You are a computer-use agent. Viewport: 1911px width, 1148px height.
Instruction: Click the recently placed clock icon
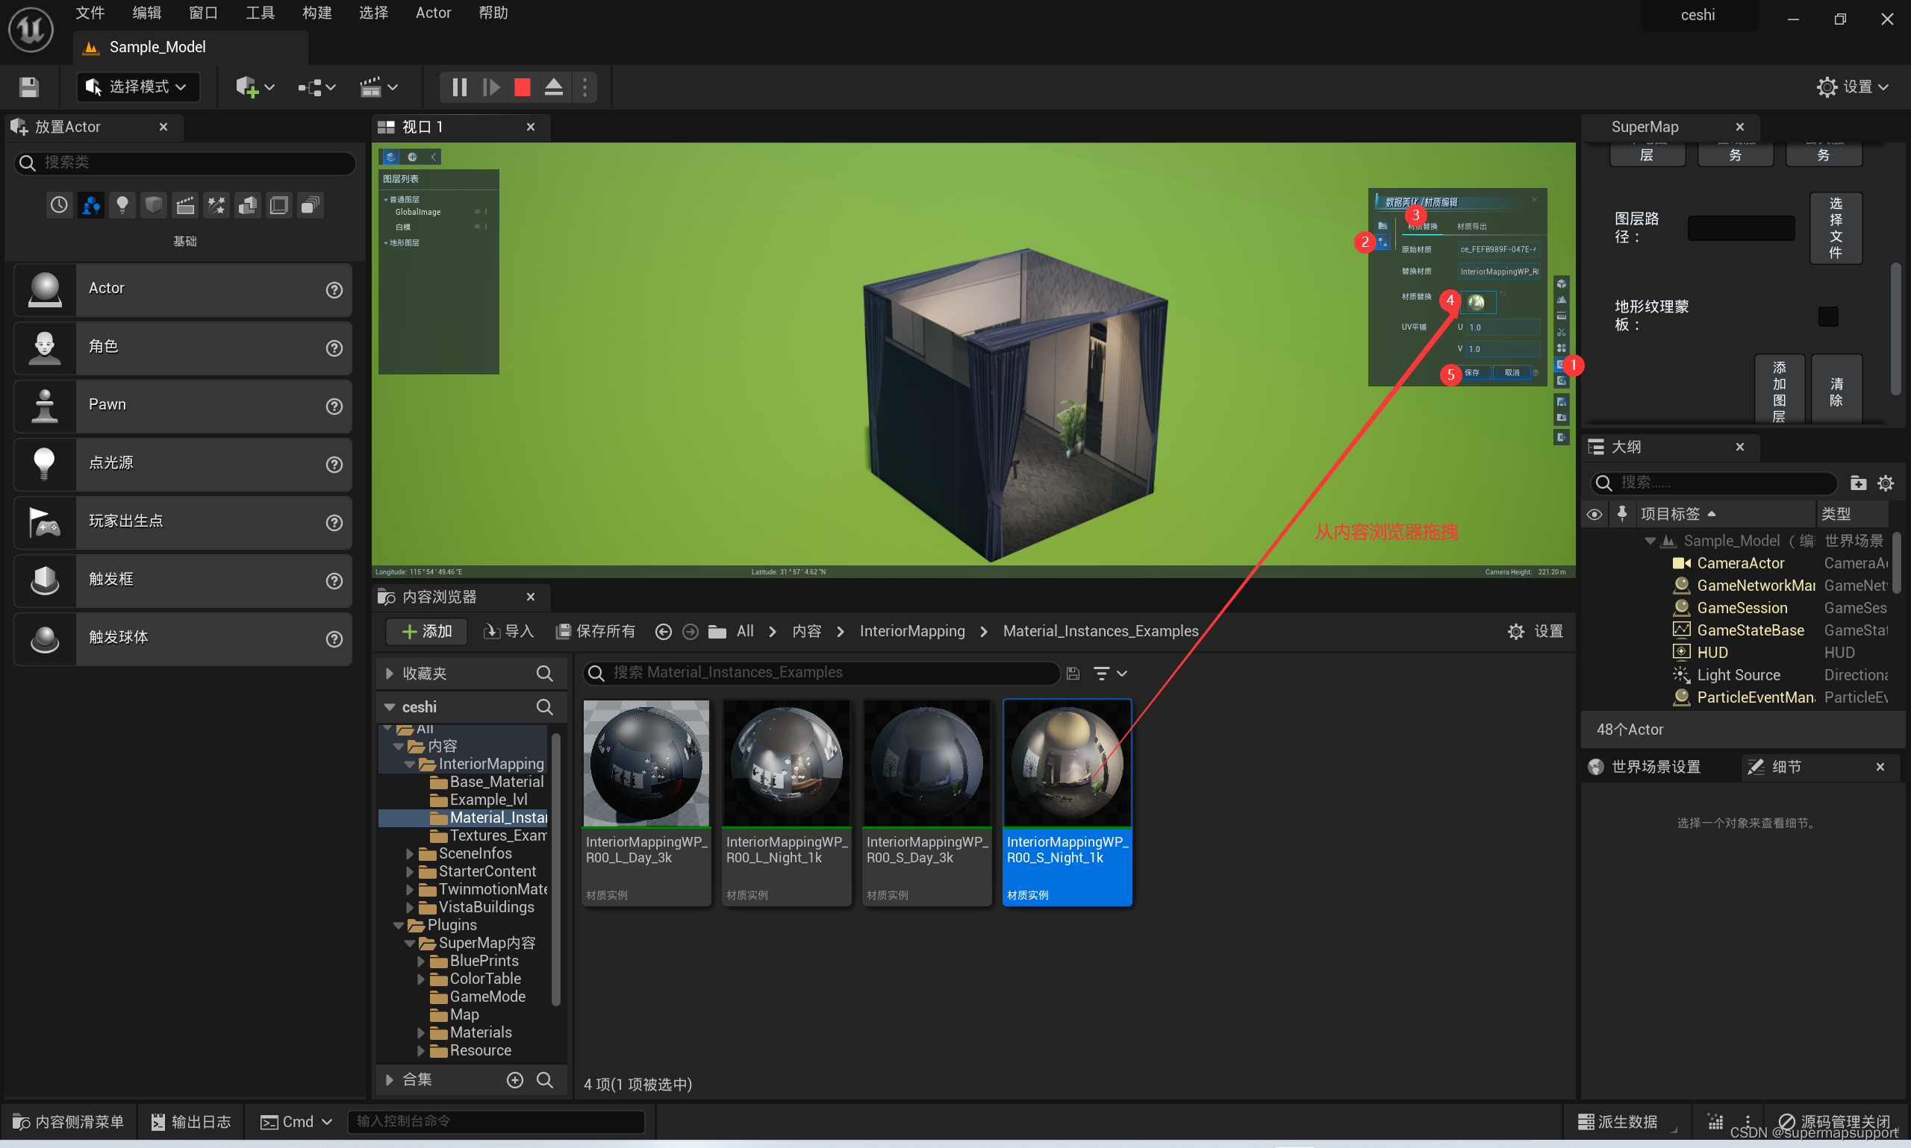[x=60, y=205]
